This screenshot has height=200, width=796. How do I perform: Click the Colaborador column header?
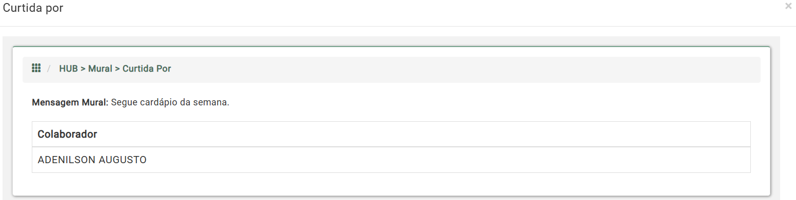coord(67,135)
